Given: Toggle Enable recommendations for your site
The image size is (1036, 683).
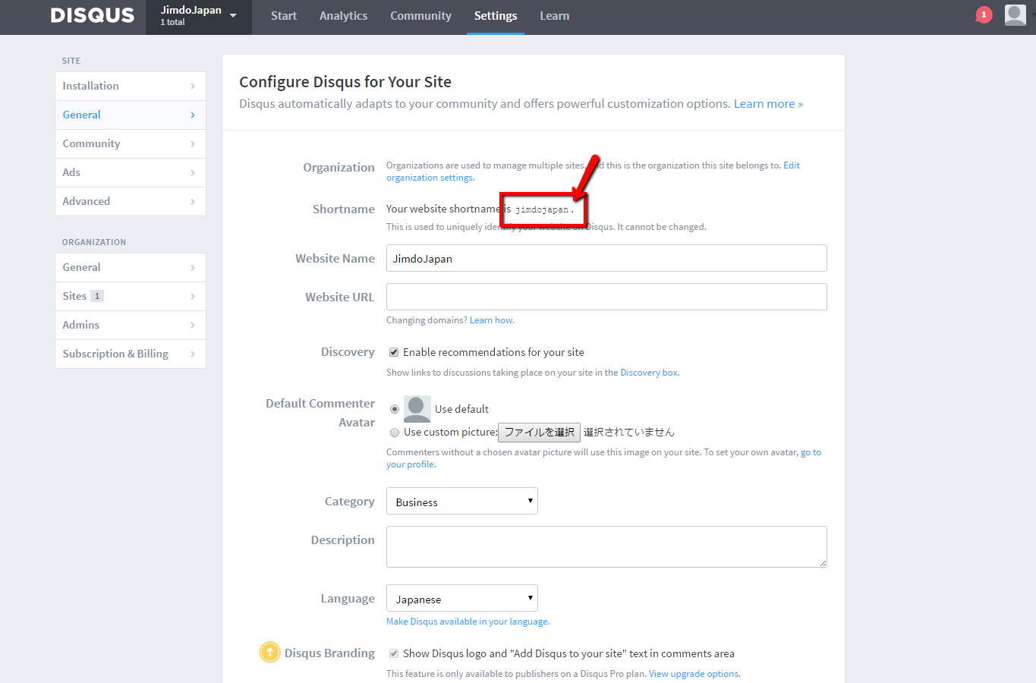Looking at the screenshot, I should 394,352.
